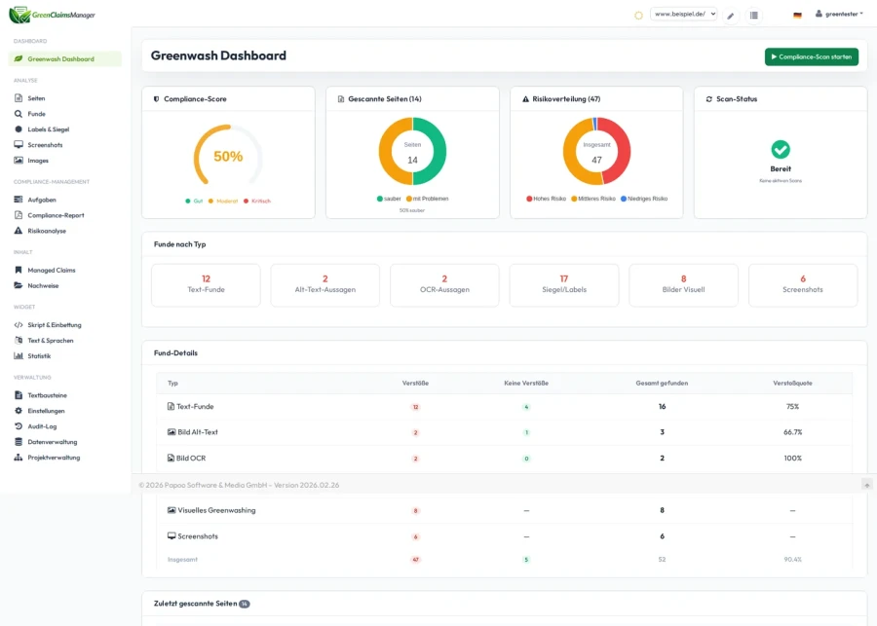The width and height of the screenshot is (877, 626).
Task: Open Greenwash Dashboard in sidebar
Action: coord(65,58)
